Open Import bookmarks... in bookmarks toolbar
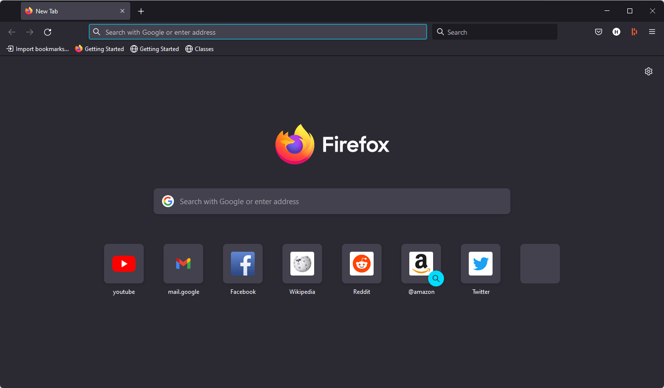The image size is (664, 388). (38, 49)
